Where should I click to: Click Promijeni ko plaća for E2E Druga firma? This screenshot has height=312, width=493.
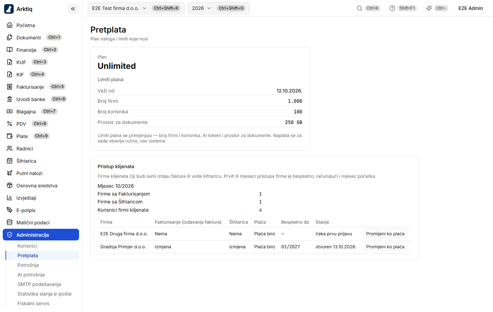pyautogui.click(x=385, y=234)
